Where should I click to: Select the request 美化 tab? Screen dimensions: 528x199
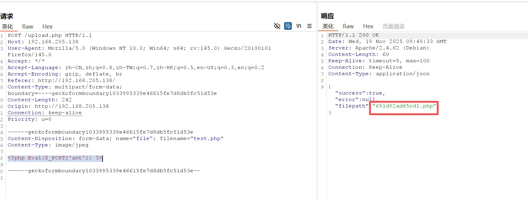point(7,27)
